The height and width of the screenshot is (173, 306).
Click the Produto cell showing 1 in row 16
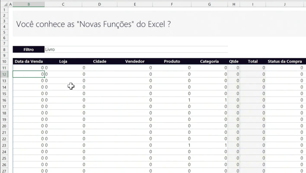coord(172,100)
